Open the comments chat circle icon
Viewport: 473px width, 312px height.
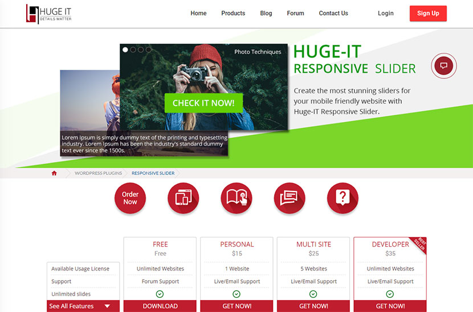click(x=289, y=198)
